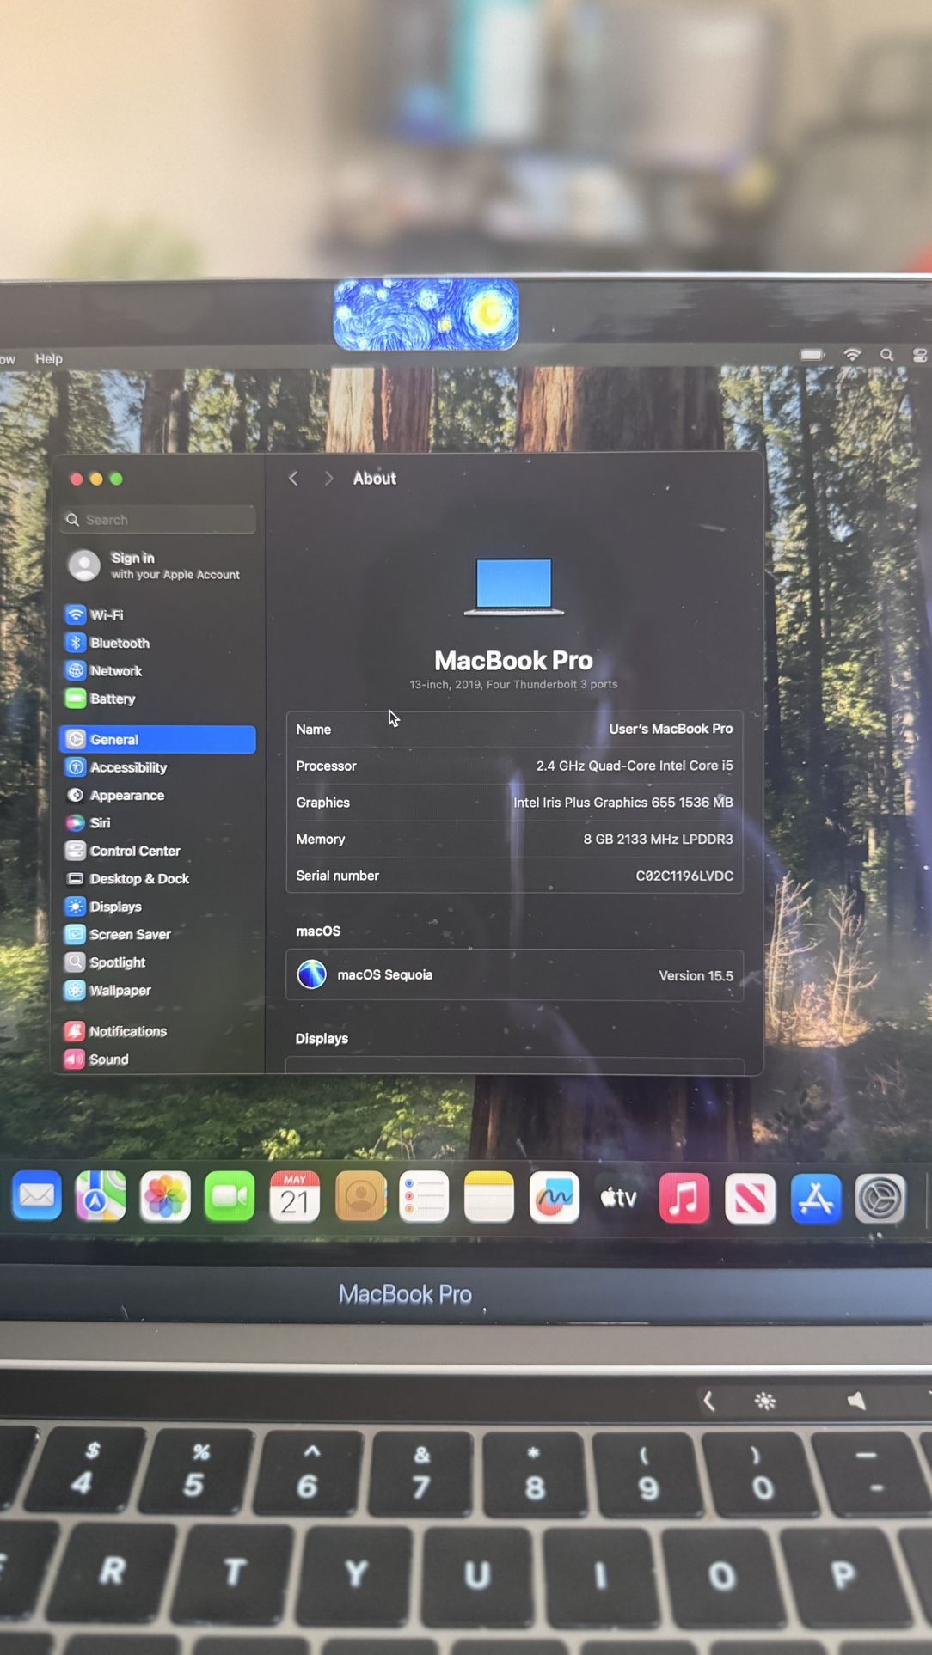This screenshot has height=1655, width=932.
Task: Click the MacBook Pro laptop image
Action: [x=514, y=587]
